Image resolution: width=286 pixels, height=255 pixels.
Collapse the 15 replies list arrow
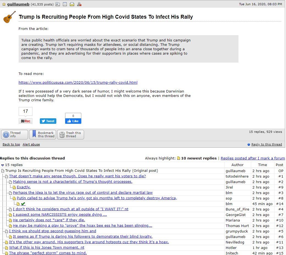point(2,165)
